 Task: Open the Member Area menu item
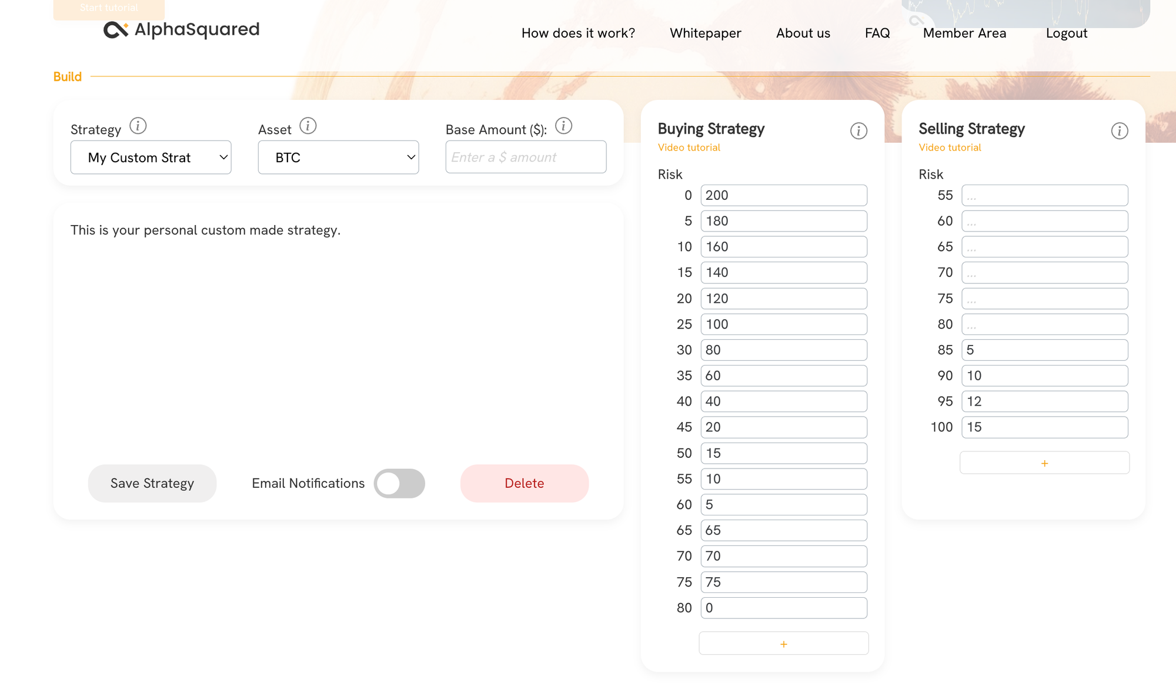(x=964, y=34)
